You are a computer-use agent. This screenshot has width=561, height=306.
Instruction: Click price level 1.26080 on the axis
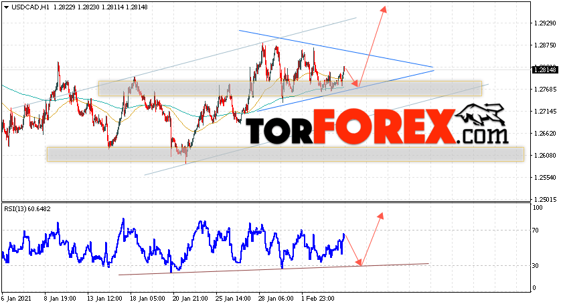tap(545, 155)
